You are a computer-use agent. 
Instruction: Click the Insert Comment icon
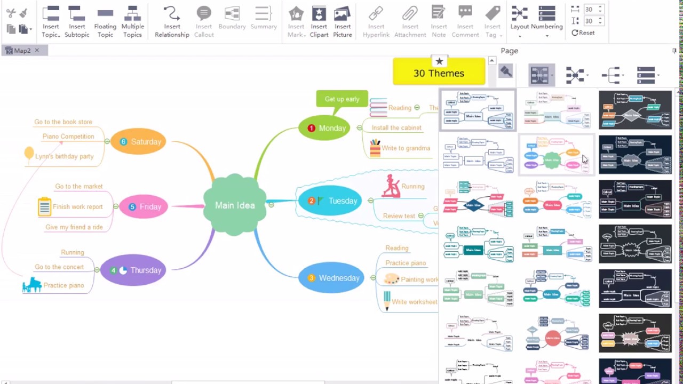tap(465, 13)
